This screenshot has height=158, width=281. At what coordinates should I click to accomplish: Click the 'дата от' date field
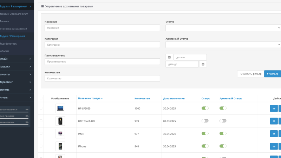(190, 57)
